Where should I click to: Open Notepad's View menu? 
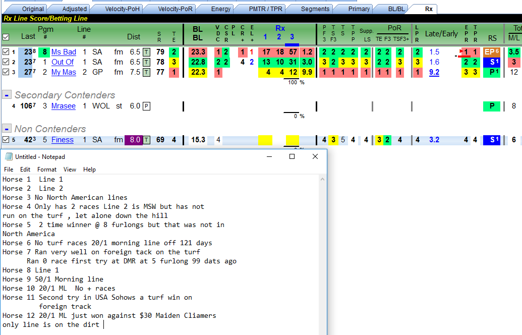[70, 170]
